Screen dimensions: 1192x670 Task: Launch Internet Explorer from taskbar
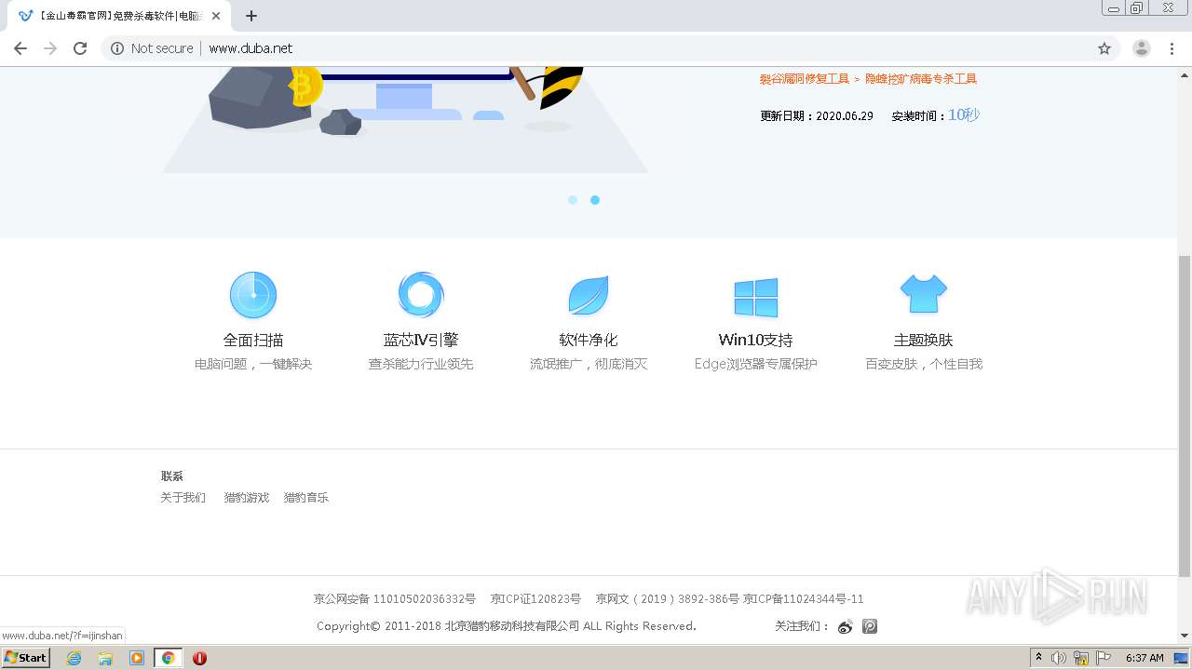(x=74, y=658)
